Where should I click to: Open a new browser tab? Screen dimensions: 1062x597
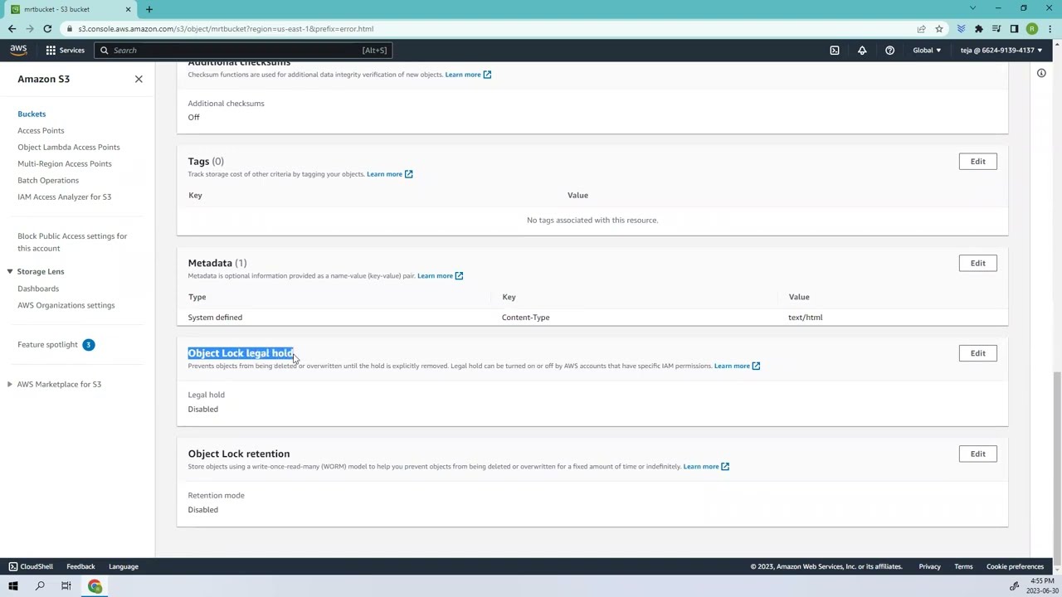pos(149,9)
